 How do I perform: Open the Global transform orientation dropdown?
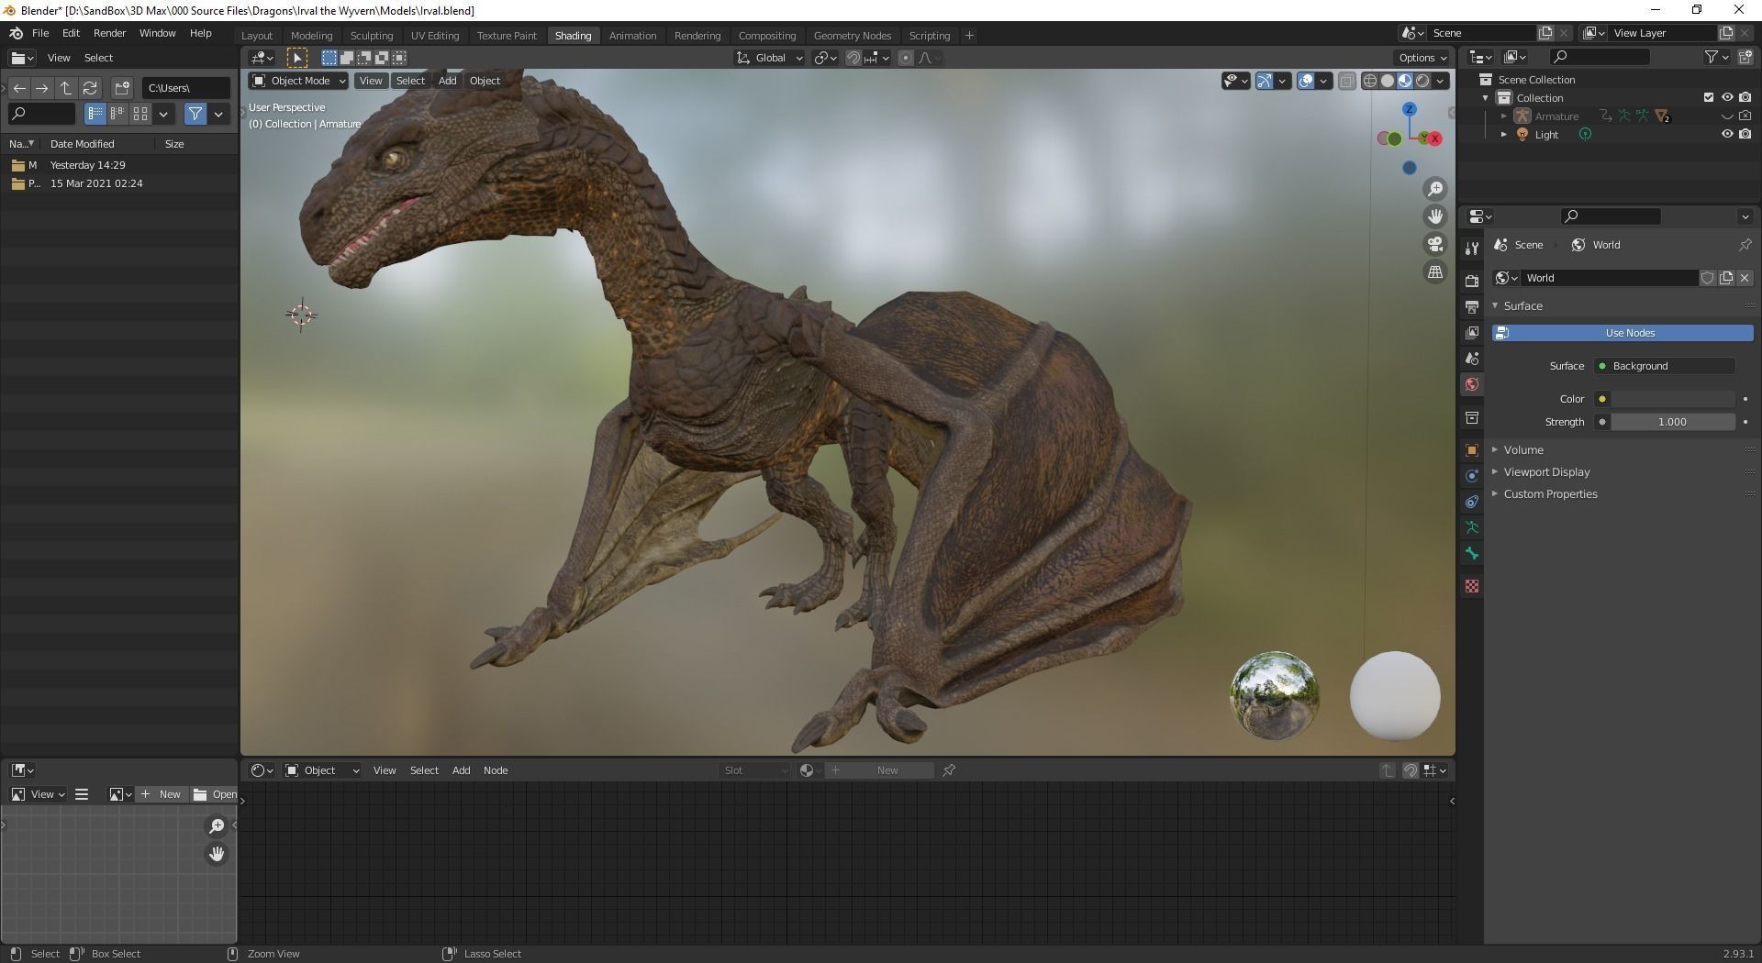[x=770, y=58]
